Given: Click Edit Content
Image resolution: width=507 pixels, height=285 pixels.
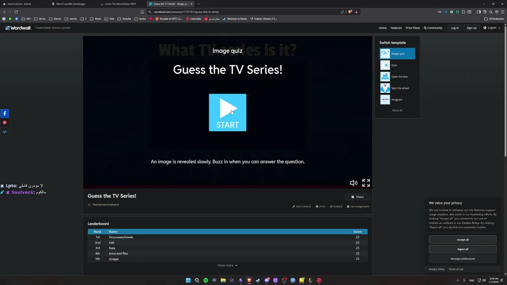Looking at the screenshot, I should pos(302,206).
